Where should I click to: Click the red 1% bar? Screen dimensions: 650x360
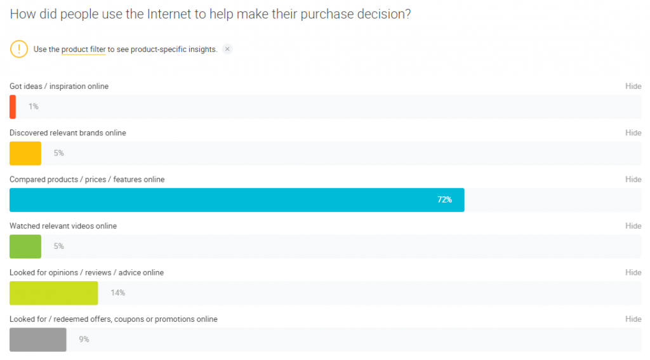click(13, 107)
